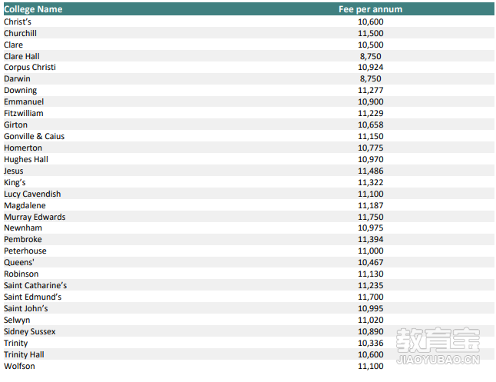
Task: Click Emmanuel in the college list
Action: [24, 101]
